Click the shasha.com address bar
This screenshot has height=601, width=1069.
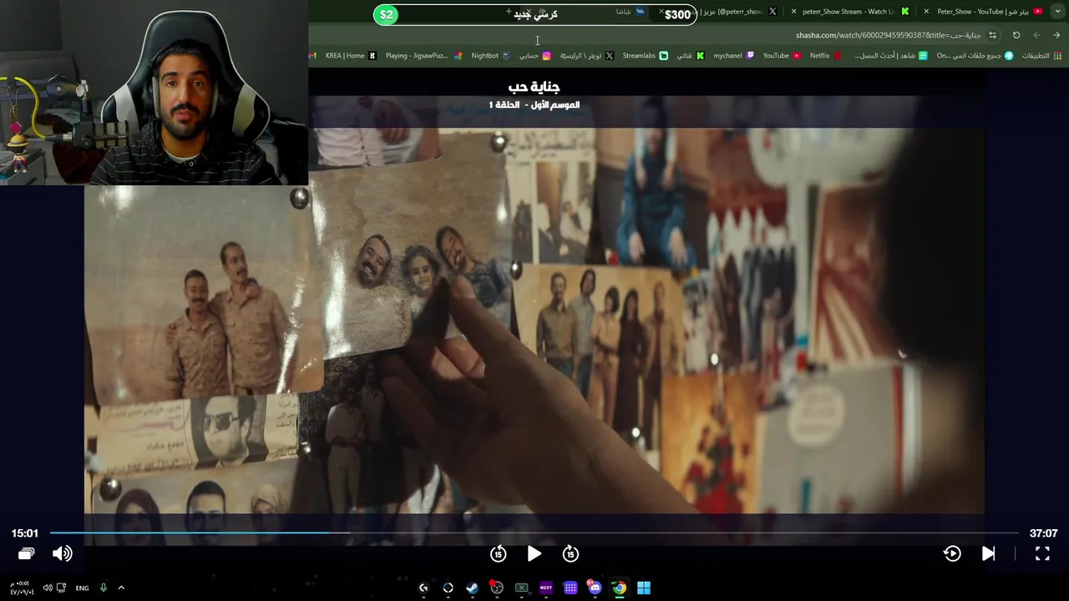[888, 35]
